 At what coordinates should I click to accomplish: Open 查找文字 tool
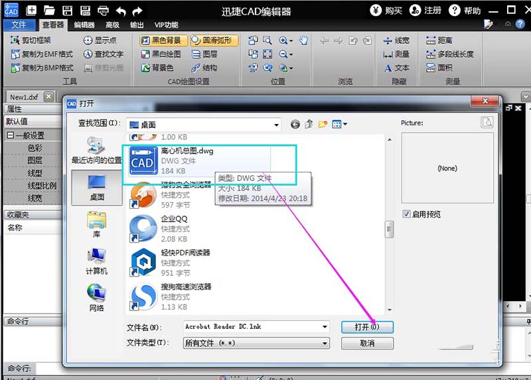(x=104, y=54)
